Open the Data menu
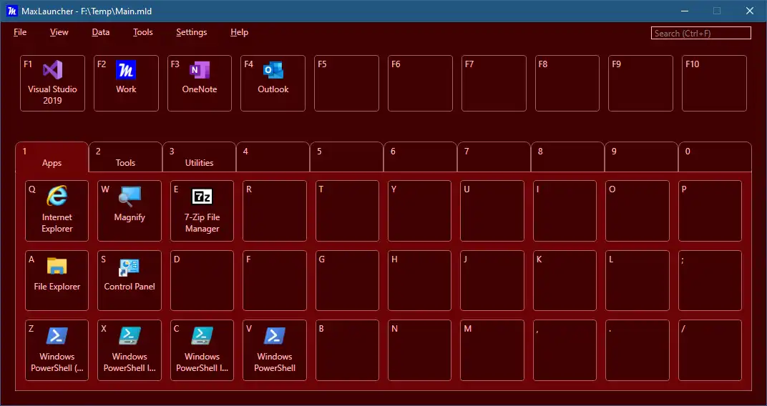Image resolution: width=767 pixels, height=406 pixels. pyautogui.click(x=101, y=32)
